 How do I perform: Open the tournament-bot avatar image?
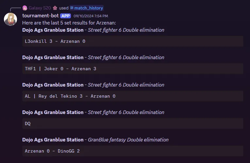pos(10,19)
